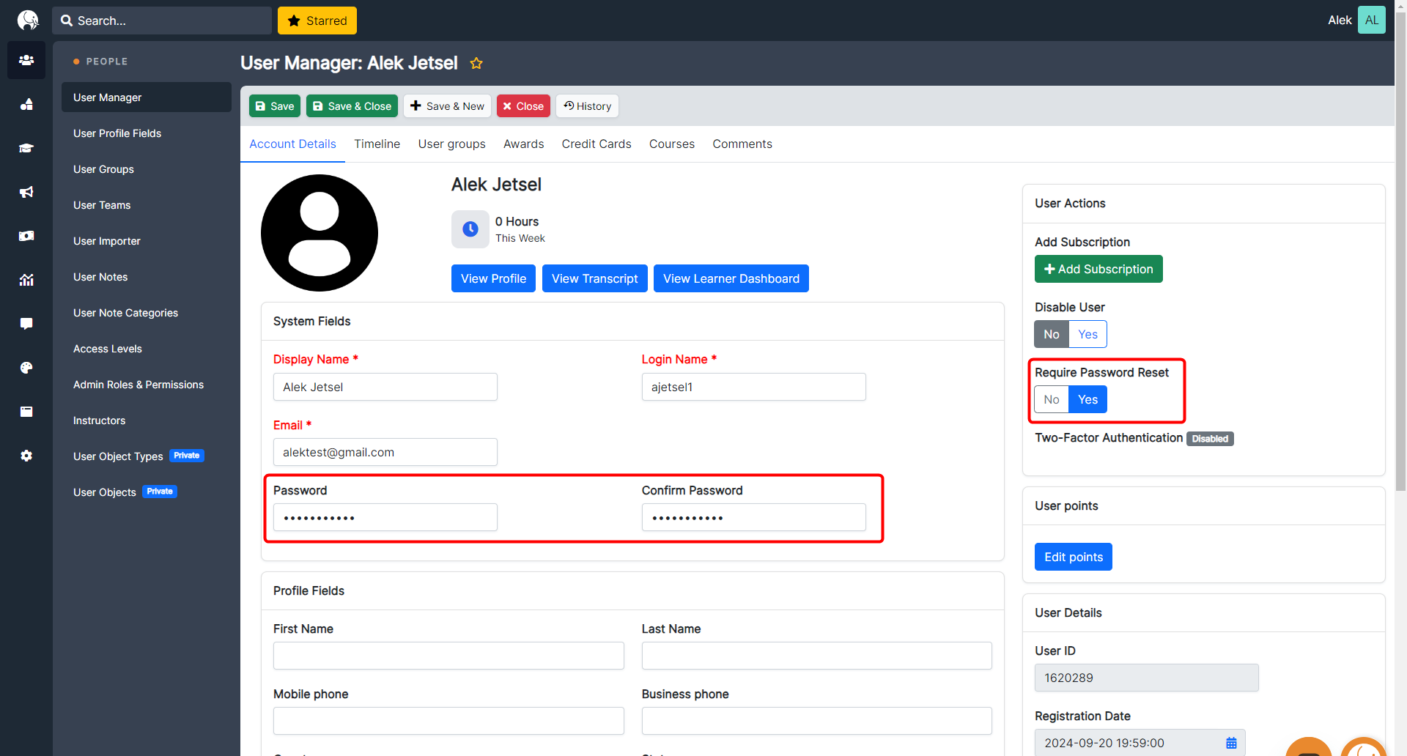Switch to the Courses tab

pos(672,144)
